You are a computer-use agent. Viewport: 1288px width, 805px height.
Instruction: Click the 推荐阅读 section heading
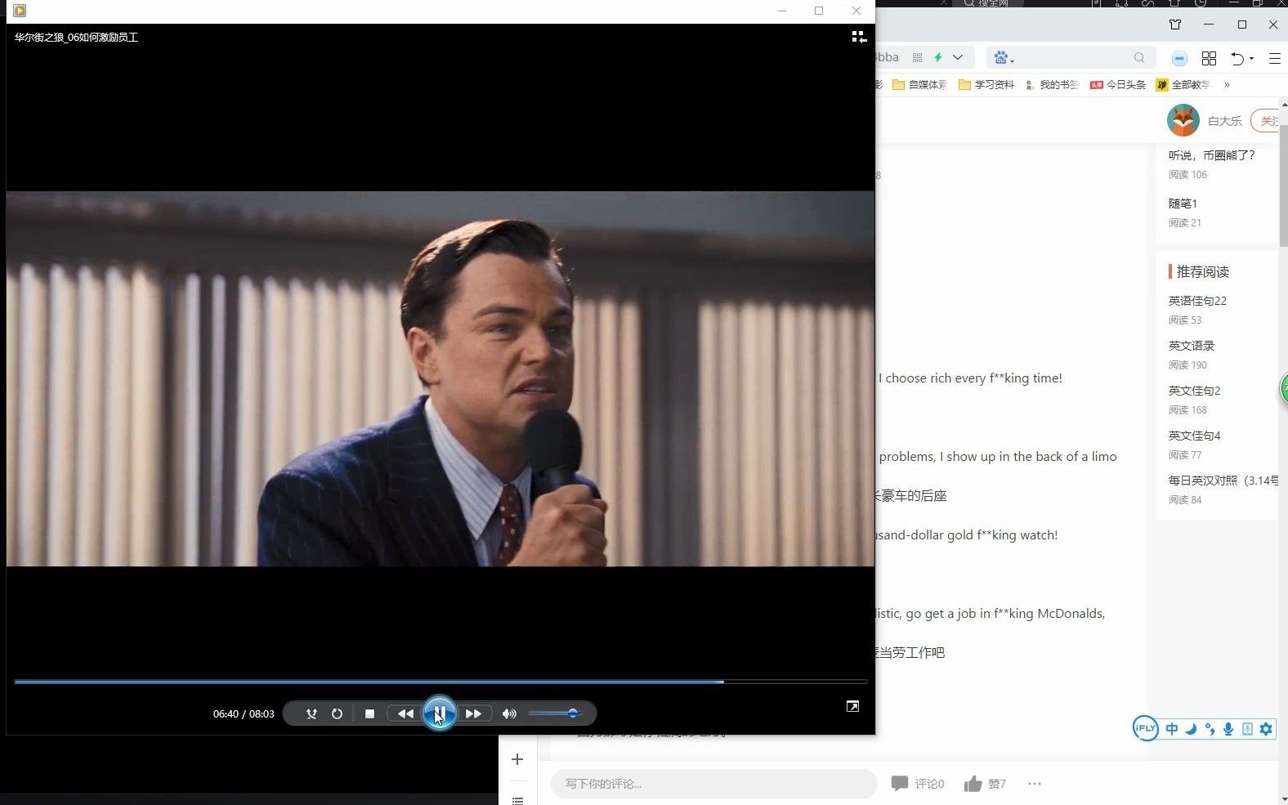pyautogui.click(x=1202, y=271)
